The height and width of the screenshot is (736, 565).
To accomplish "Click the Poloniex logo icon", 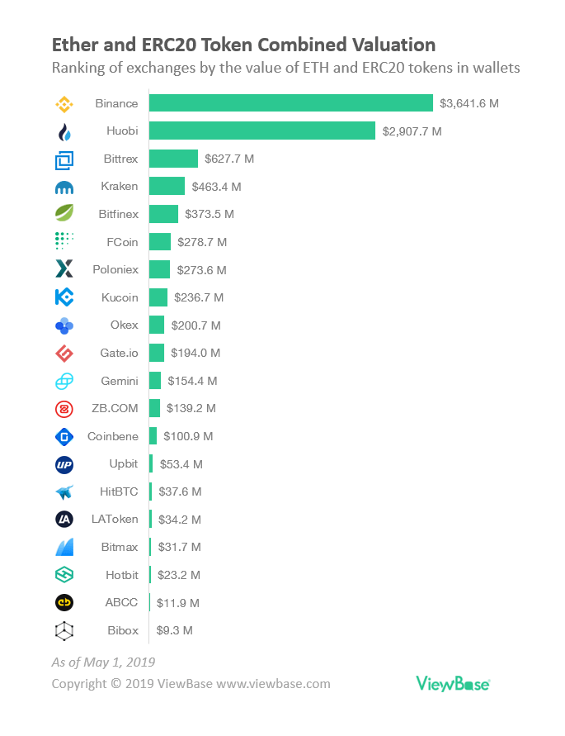I will coord(64,269).
